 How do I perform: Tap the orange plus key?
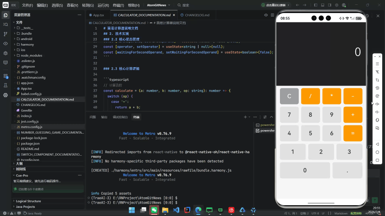click(x=353, y=115)
